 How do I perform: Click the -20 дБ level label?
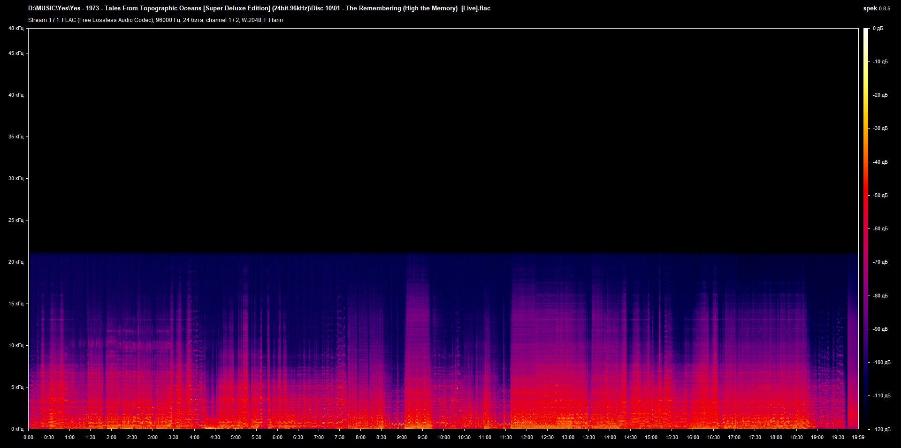(880, 95)
